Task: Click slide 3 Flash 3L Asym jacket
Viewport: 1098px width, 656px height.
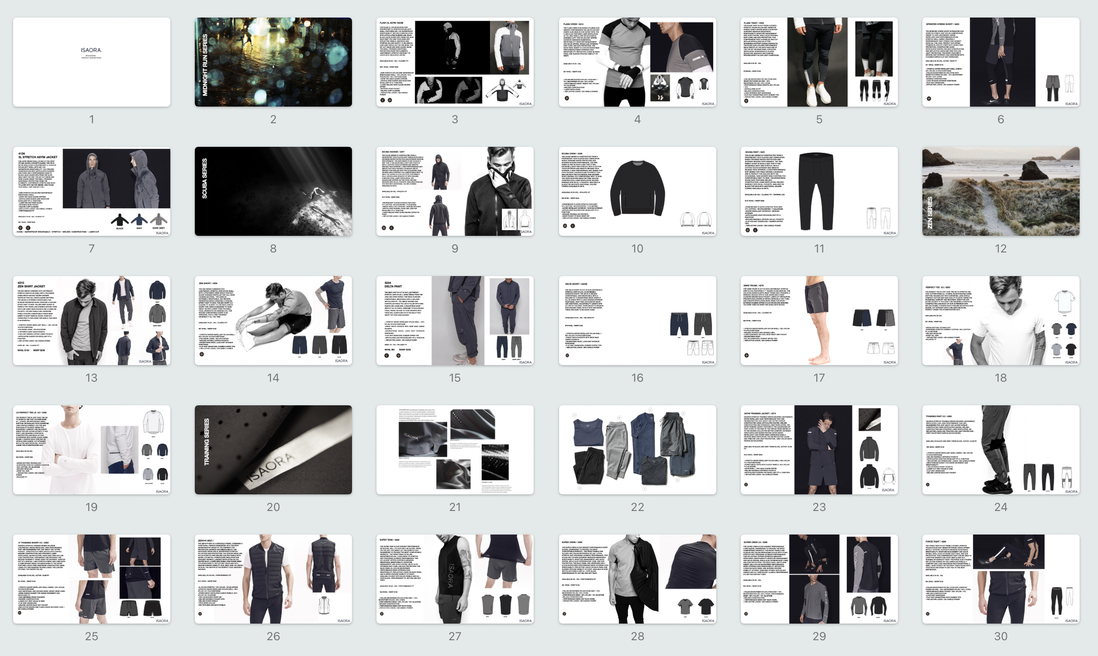Action: coord(455,62)
